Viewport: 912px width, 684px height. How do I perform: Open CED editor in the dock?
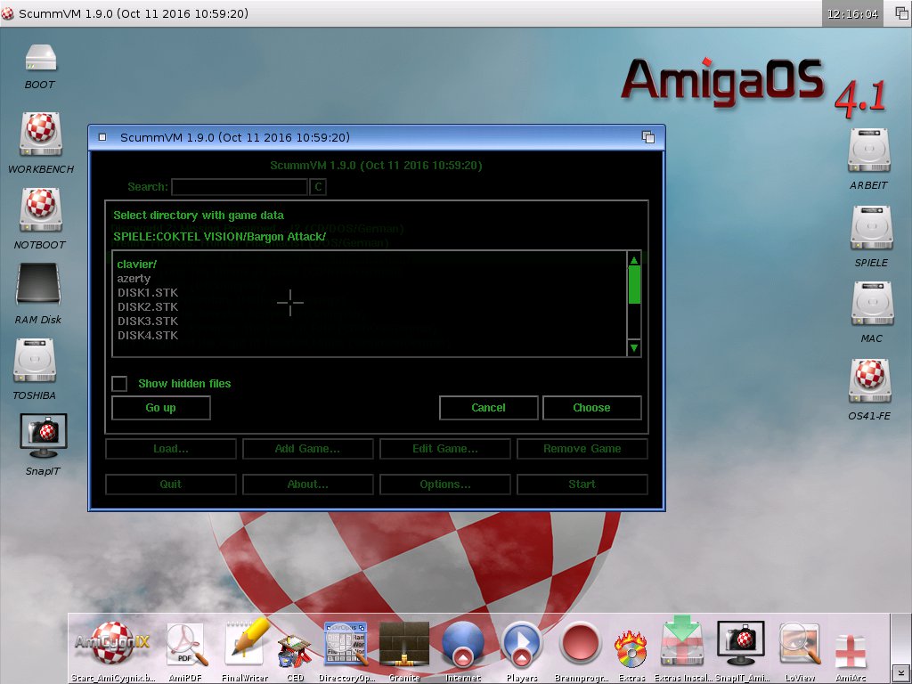pos(296,650)
